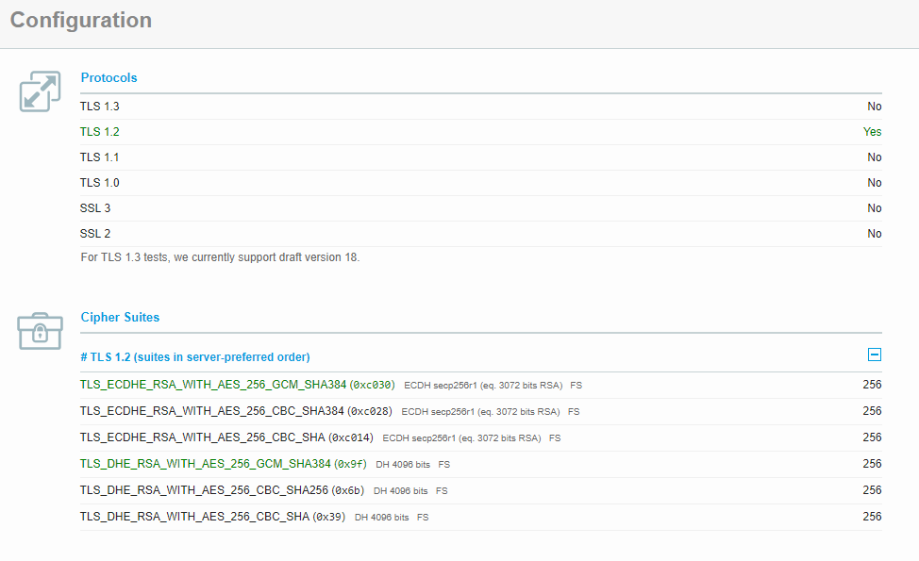This screenshot has height=561, width=919.
Task: Select the TLS 1.3 protocol row
Action: point(100,107)
